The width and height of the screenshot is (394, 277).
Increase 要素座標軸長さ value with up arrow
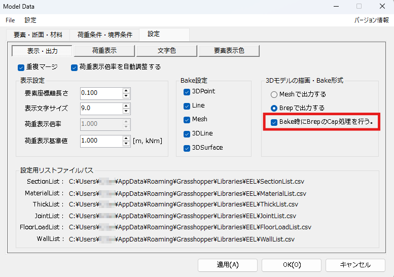[x=126, y=90]
